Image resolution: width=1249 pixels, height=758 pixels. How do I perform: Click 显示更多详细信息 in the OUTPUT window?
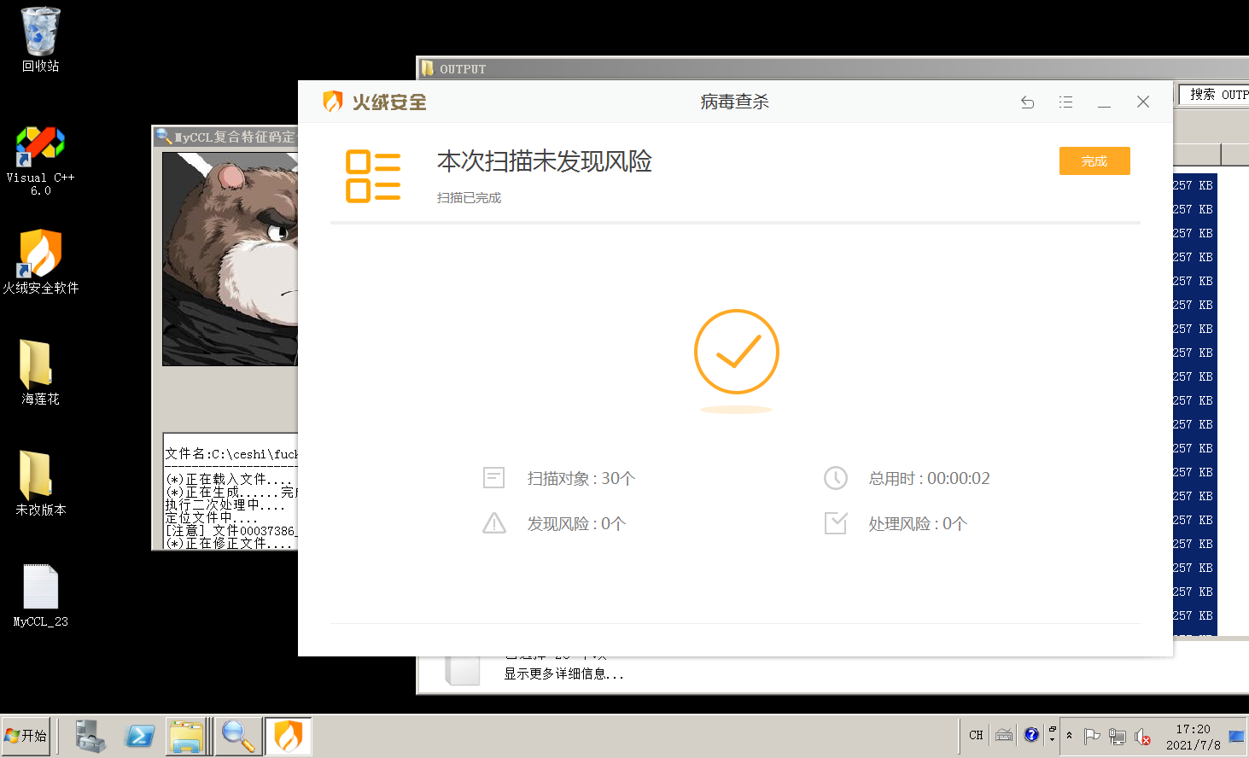tap(563, 673)
